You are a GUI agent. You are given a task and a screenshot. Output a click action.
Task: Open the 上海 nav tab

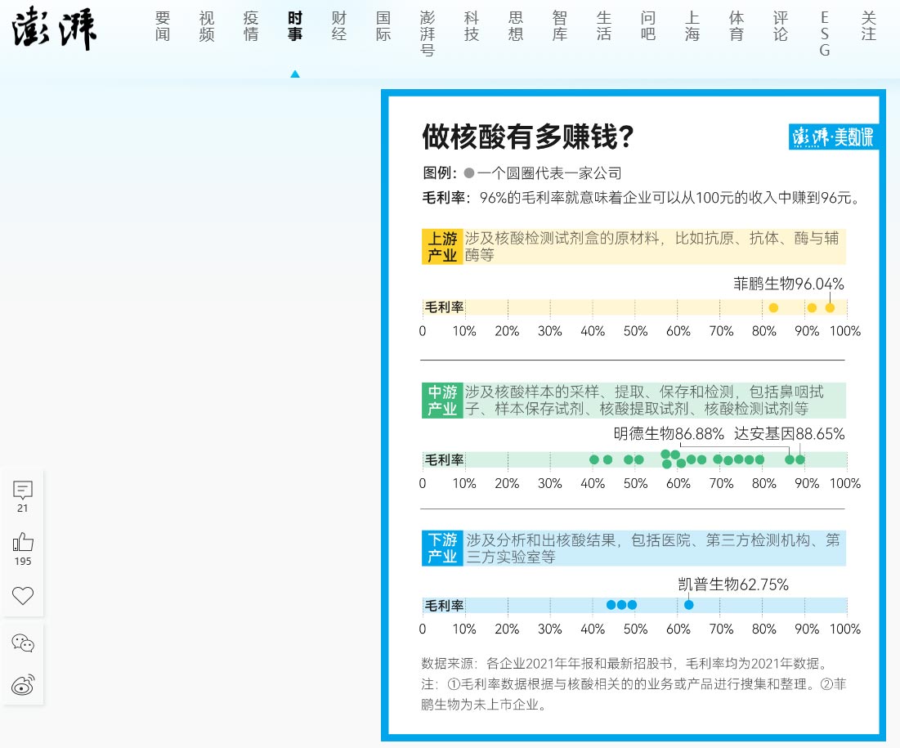coord(692,26)
